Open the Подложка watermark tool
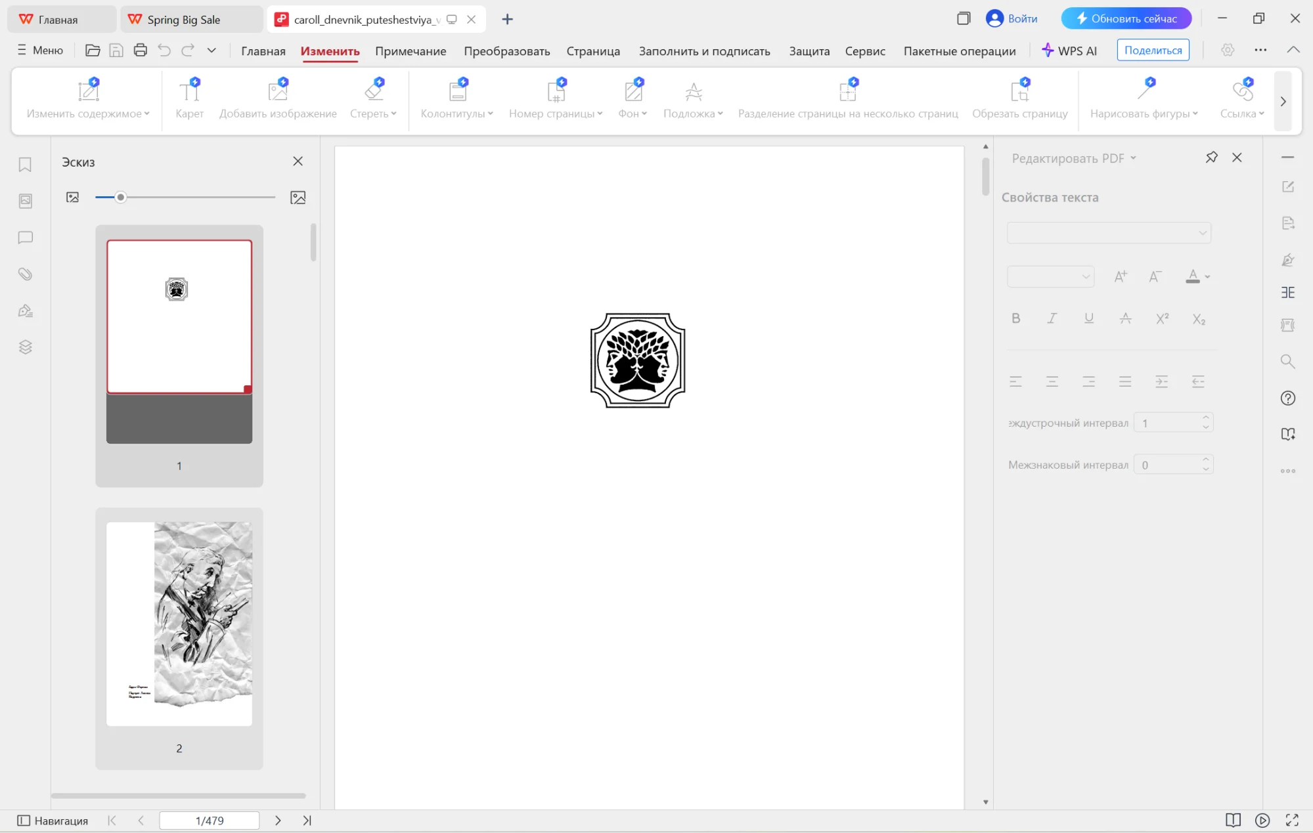 (693, 99)
